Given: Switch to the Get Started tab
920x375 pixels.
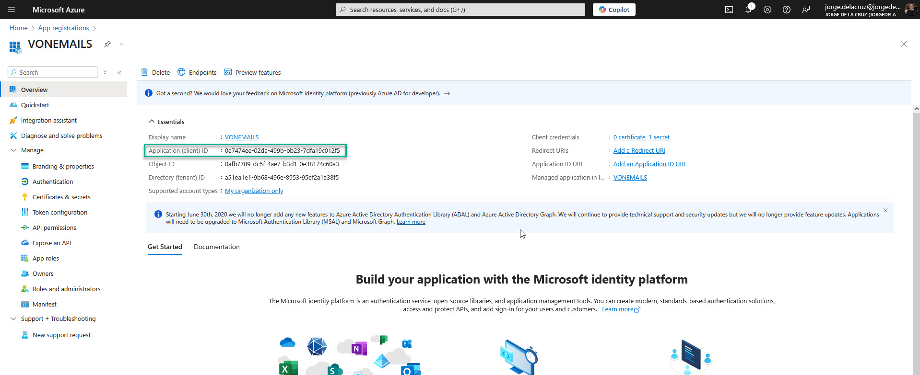Looking at the screenshot, I should 165,247.
